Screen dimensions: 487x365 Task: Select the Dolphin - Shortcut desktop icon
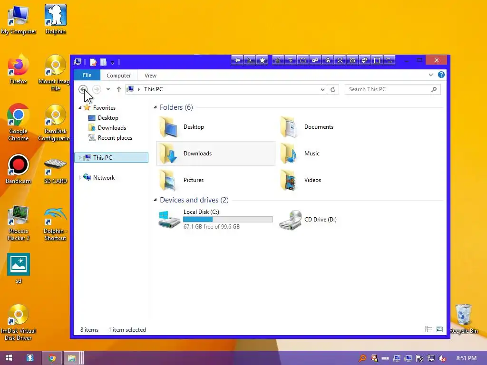pyautogui.click(x=55, y=223)
